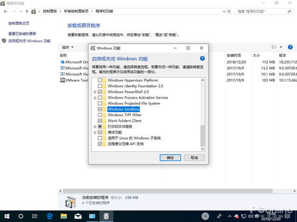
Task: Click 控制面板 breadcrumb segment
Action: pos(50,11)
